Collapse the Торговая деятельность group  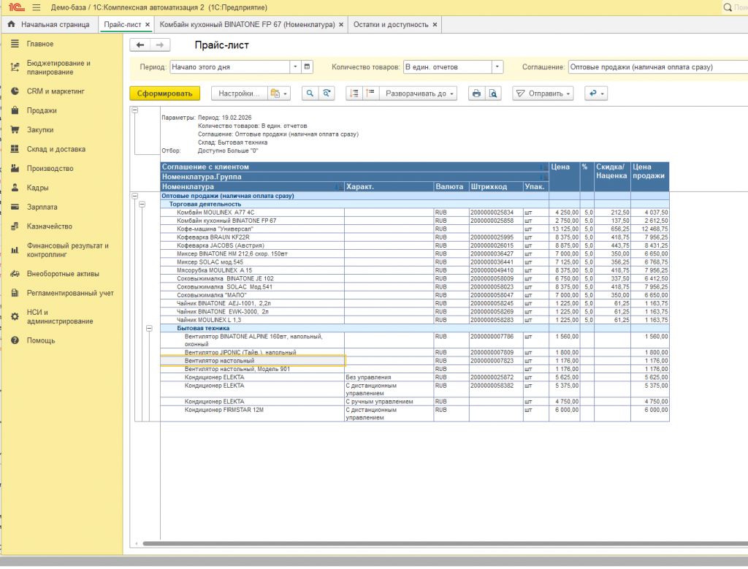[x=142, y=205]
